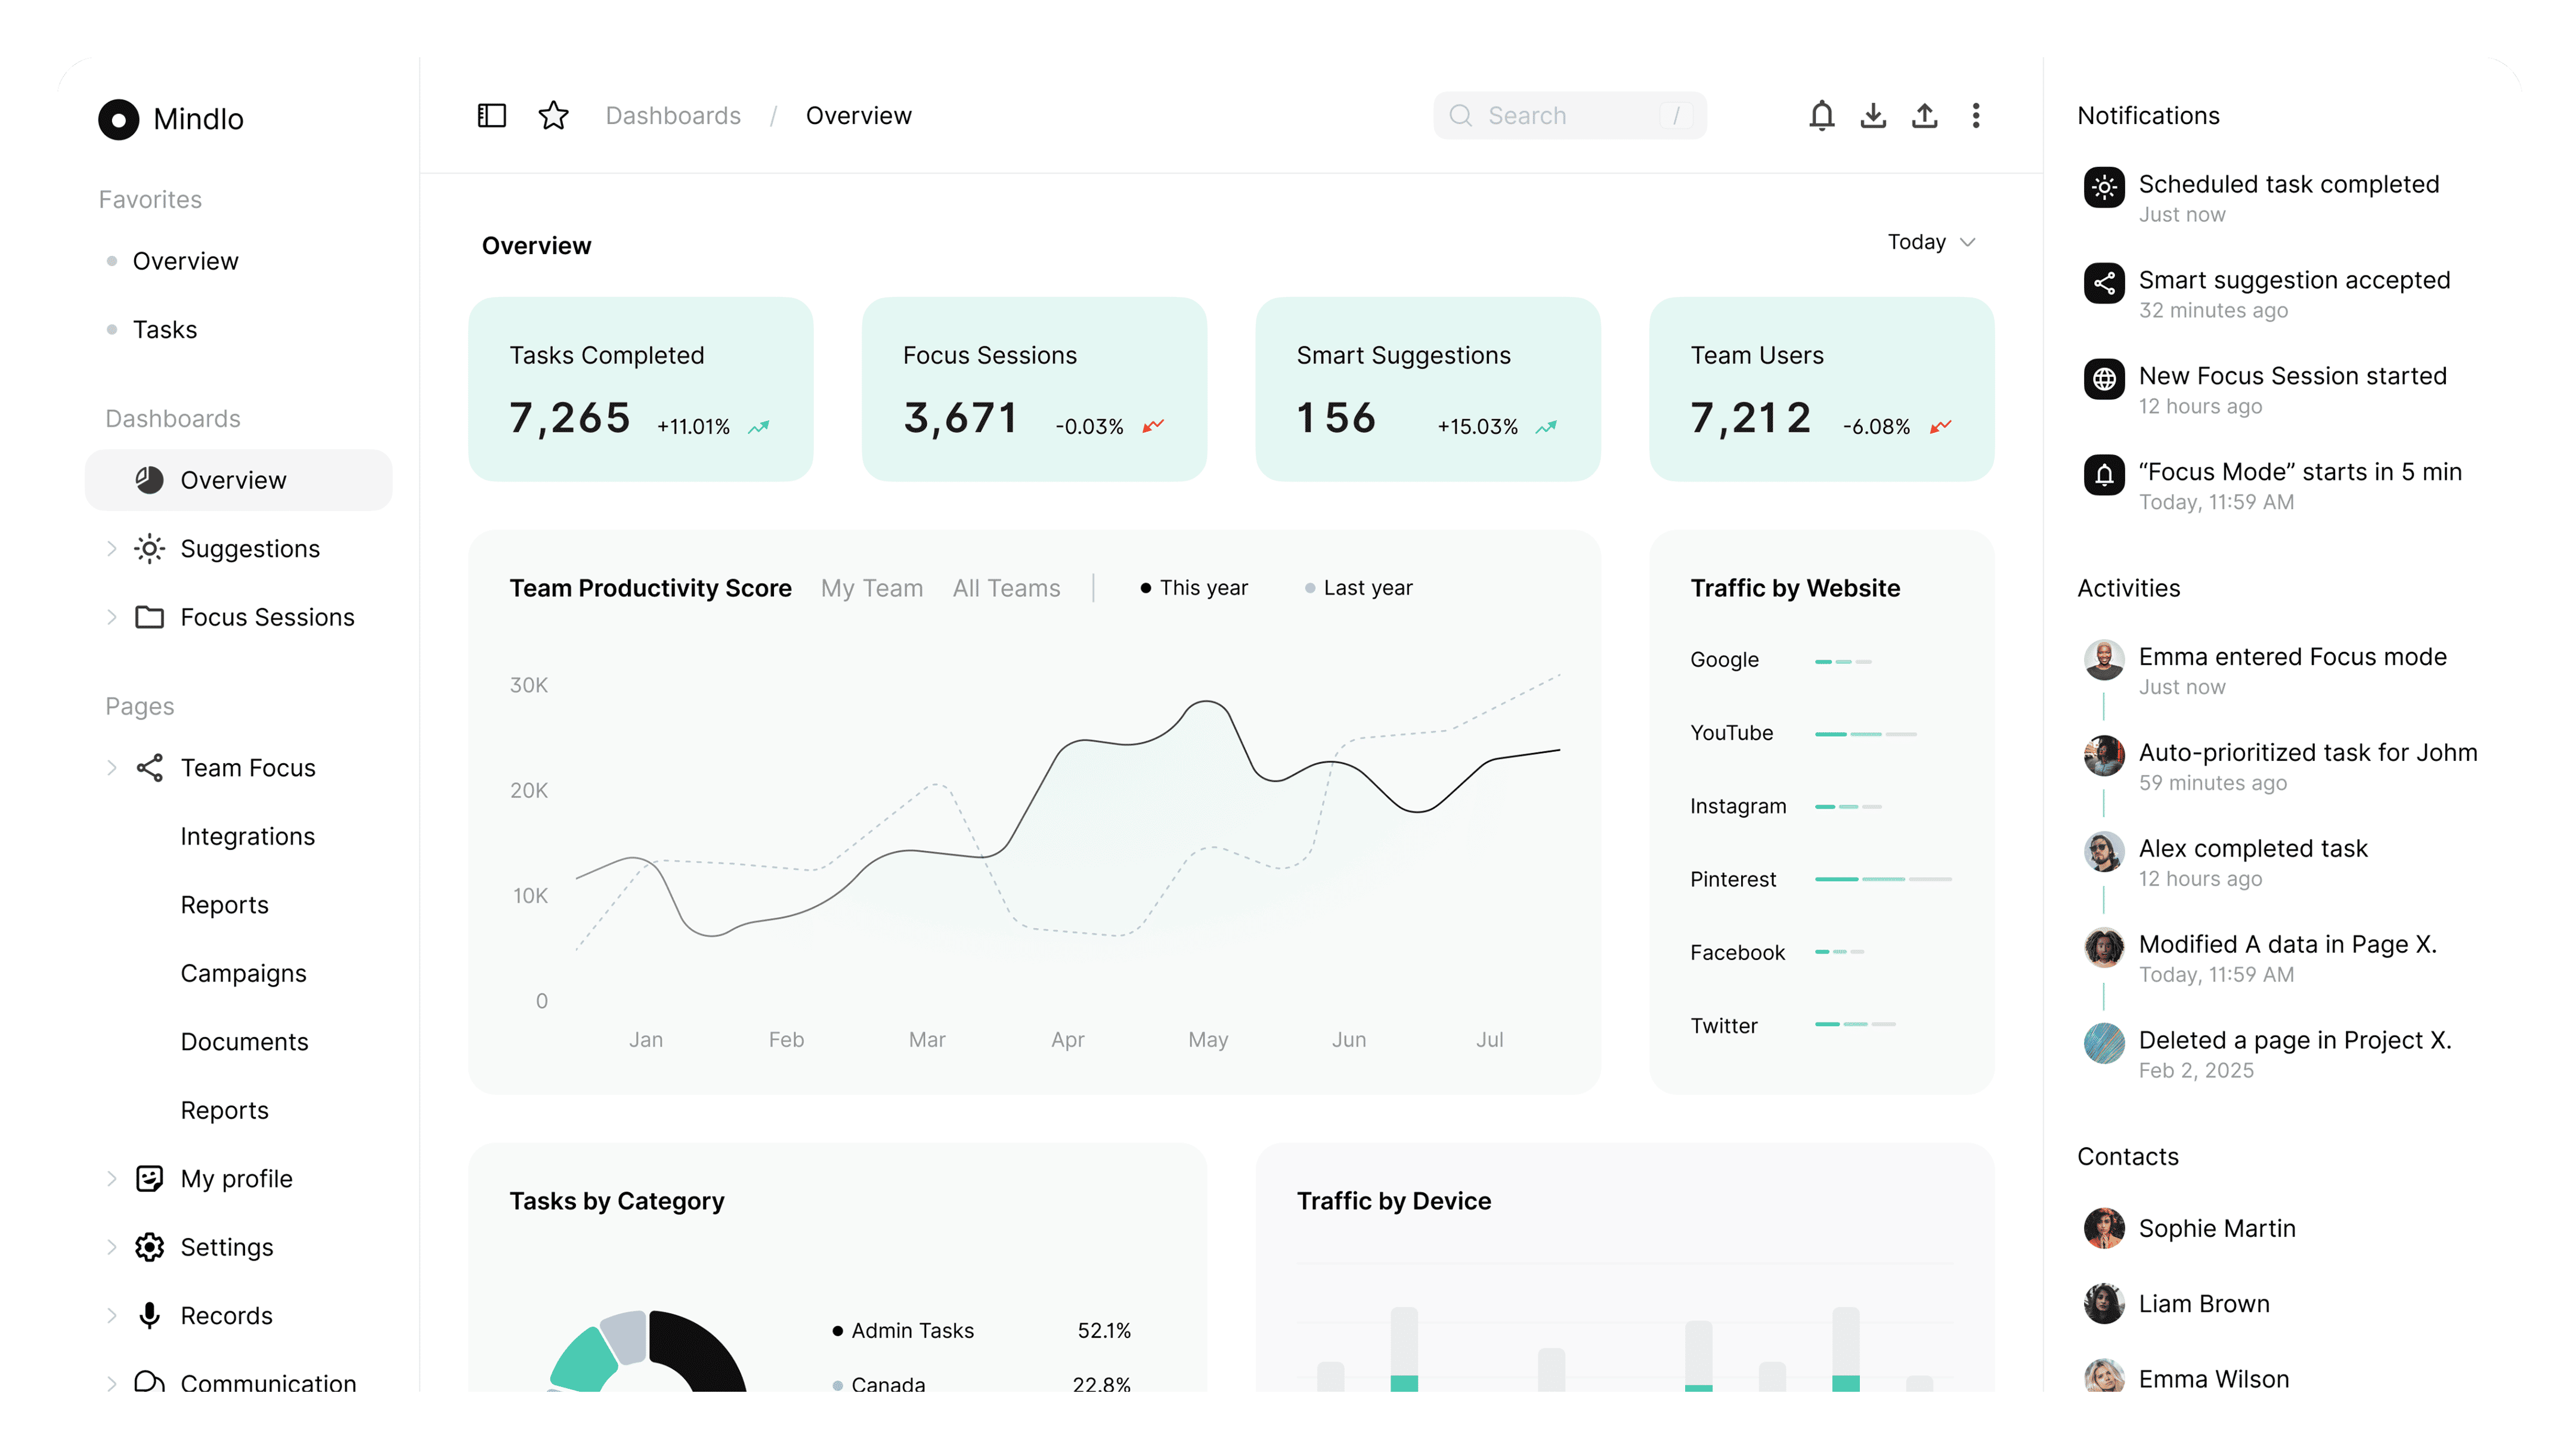
Task: Click the favorite star icon
Action: click(x=553, y=116)
